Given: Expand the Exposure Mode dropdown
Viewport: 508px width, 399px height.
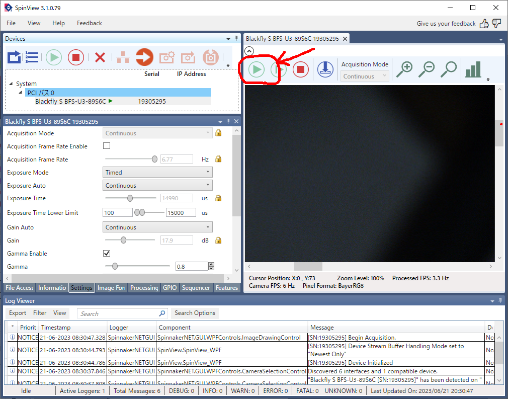Looking at the screenshot, I should (x=157, y=173).
